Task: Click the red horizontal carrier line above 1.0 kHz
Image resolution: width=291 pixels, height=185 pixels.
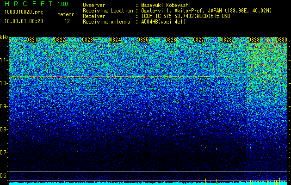Action: pyautogui.click(x=148, y=76)
